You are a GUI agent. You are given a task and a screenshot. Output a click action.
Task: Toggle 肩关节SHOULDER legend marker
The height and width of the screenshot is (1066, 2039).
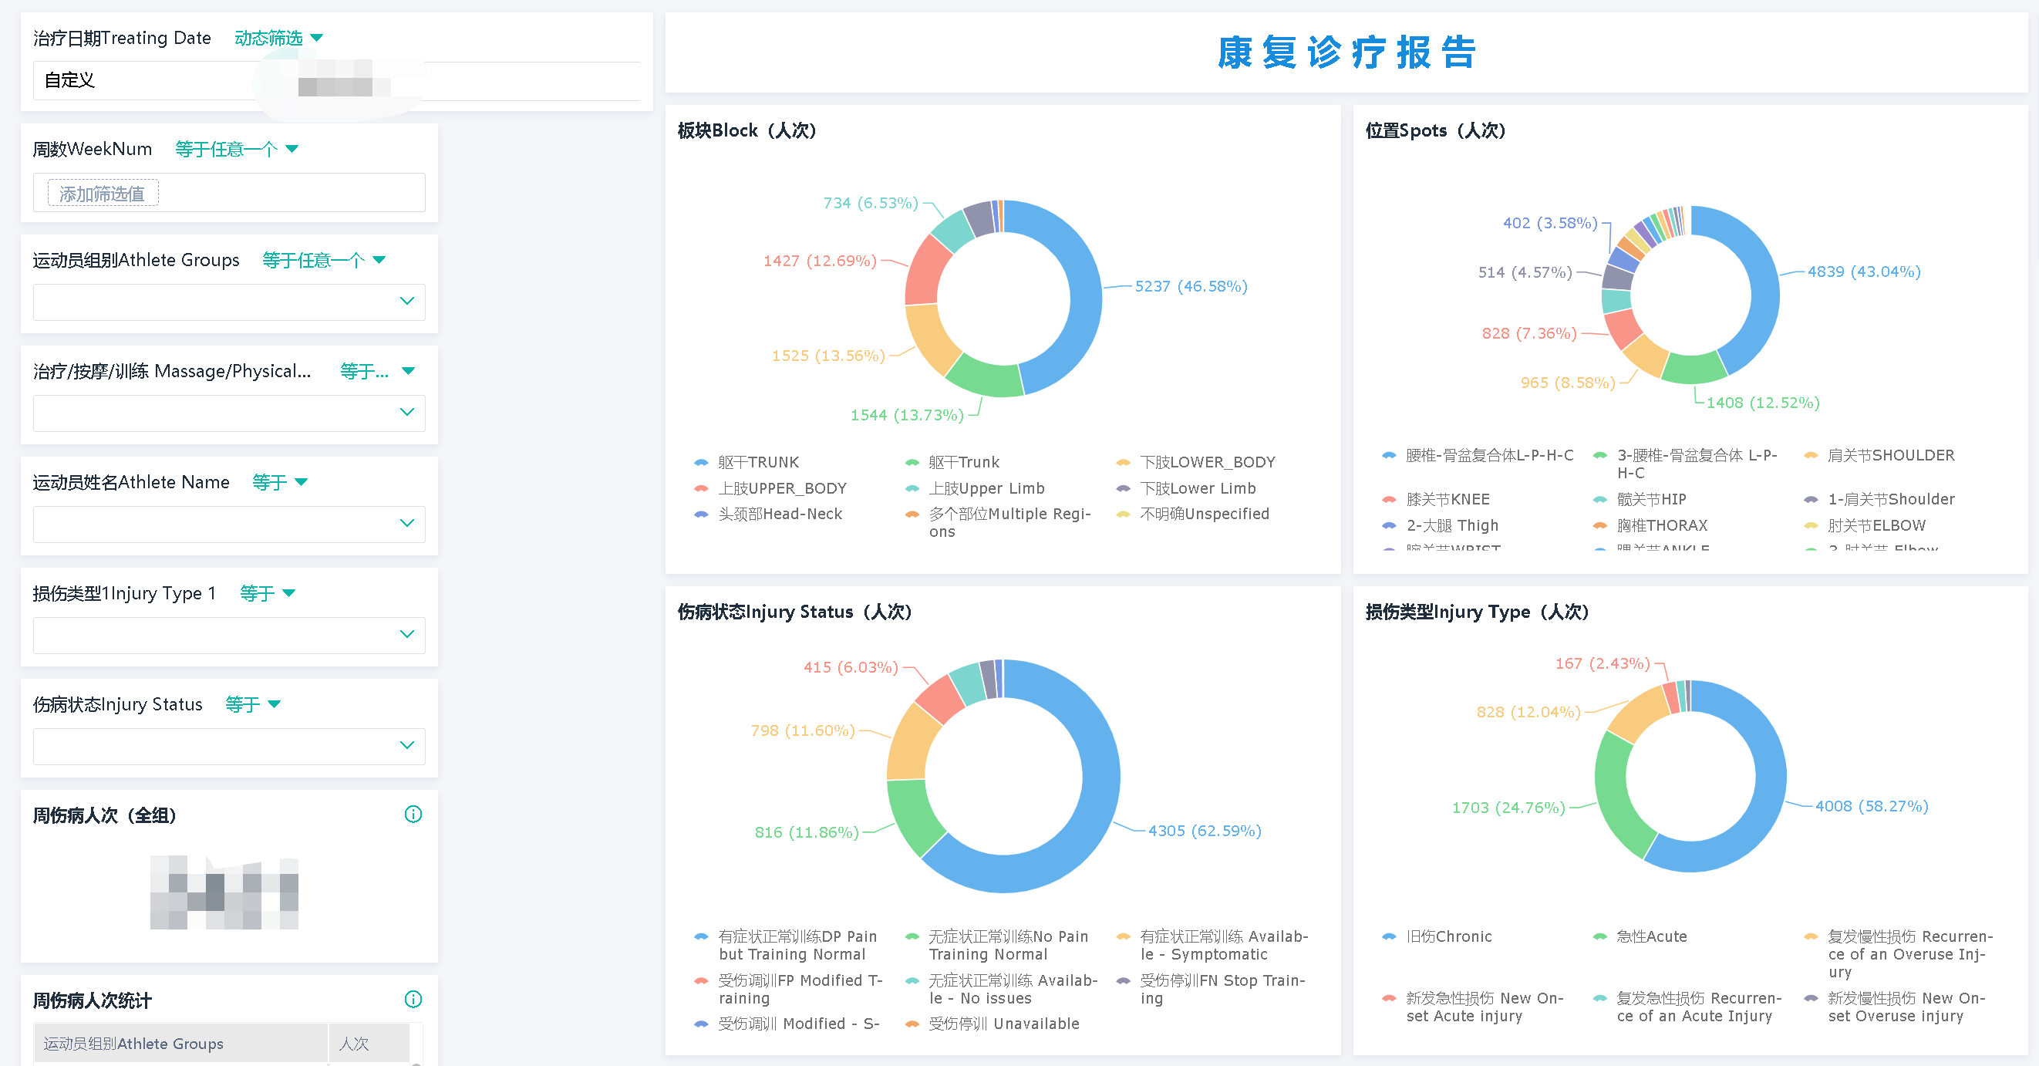[x=1811, y=456]
